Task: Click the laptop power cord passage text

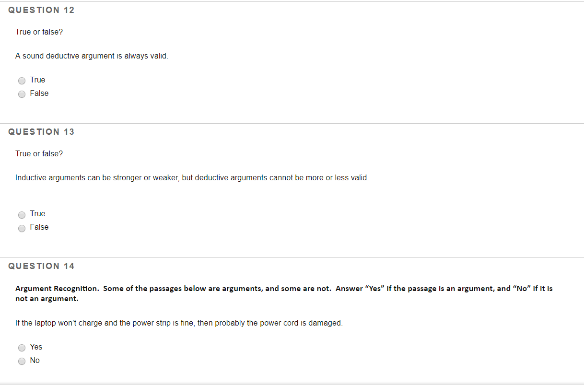Action: tap(179, 323)
